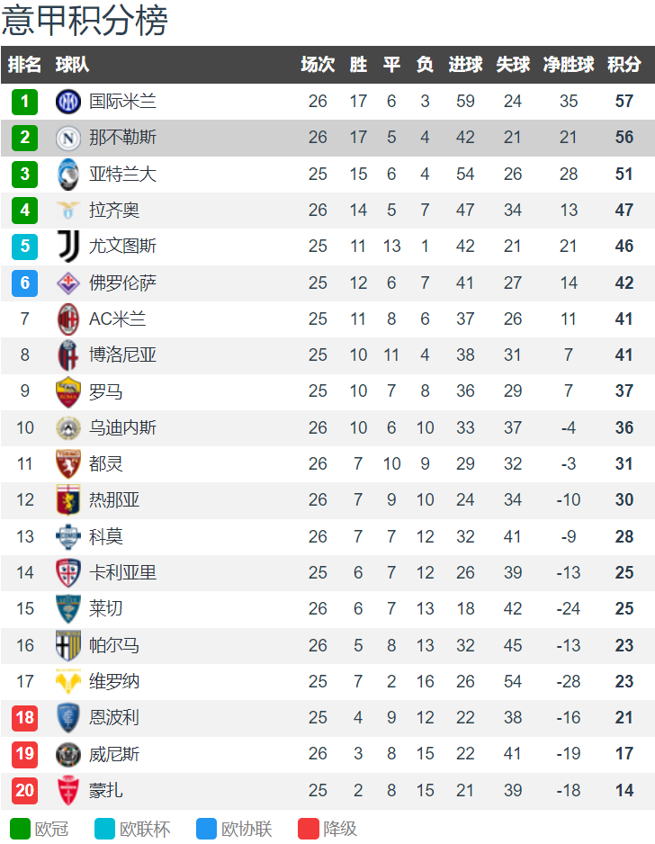Open team name 乌迪内斯
The height and width of the screenshot is (844, 655).
[122, 427]
